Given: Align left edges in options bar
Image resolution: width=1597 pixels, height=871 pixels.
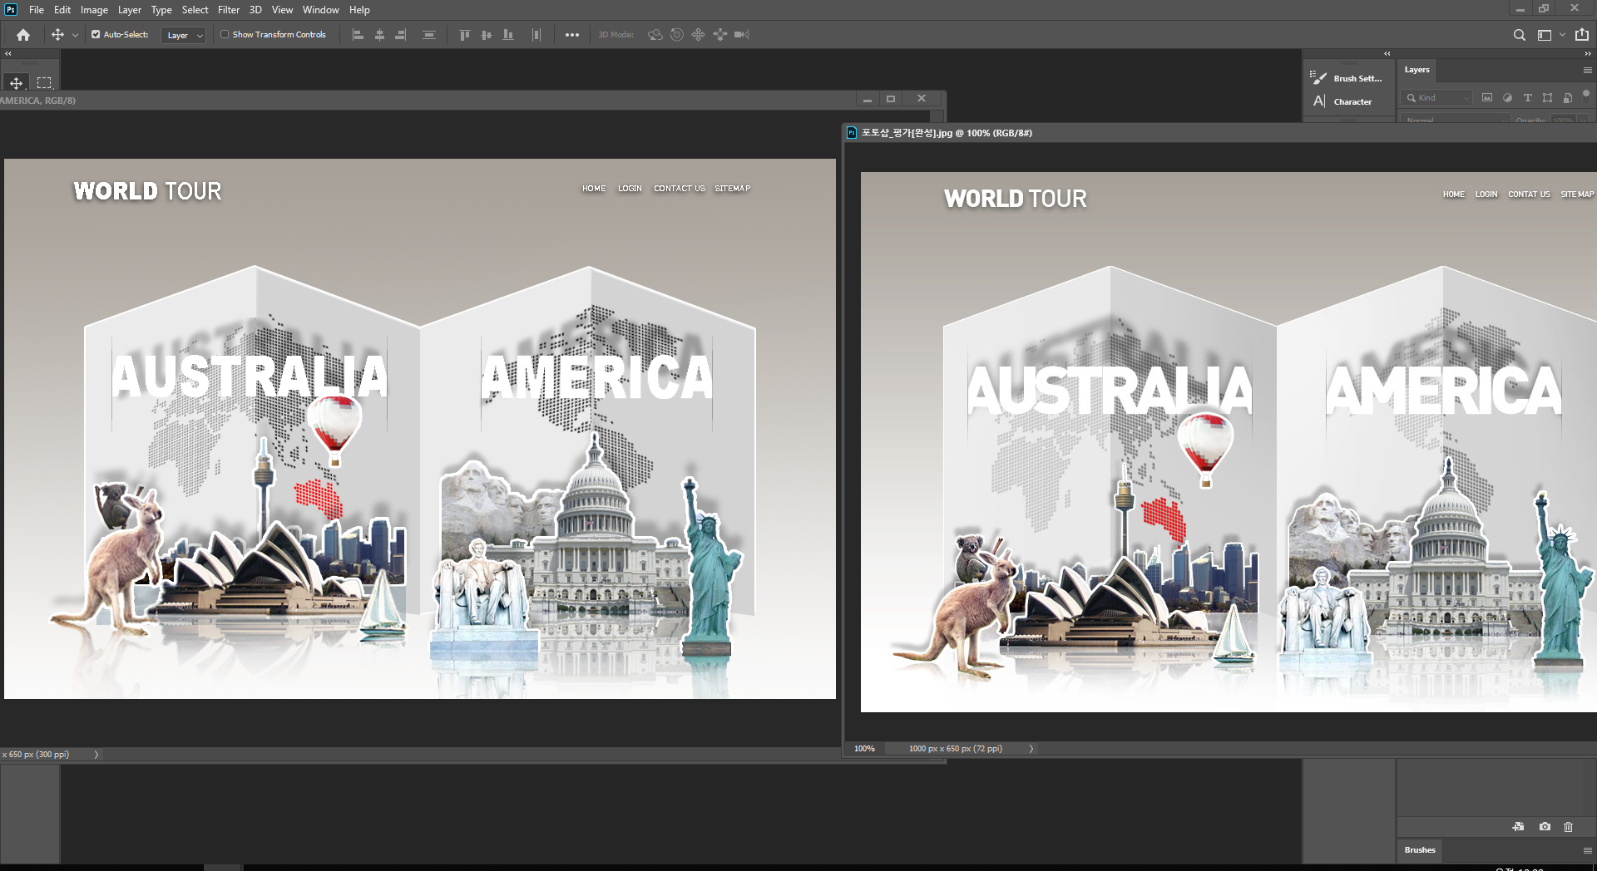Looking at the screenshot, I should (358, 35).
